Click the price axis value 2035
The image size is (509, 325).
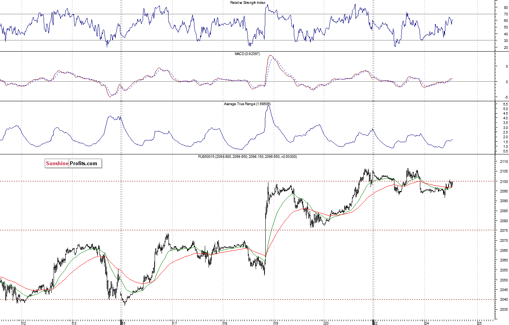(x=504, y=310)
